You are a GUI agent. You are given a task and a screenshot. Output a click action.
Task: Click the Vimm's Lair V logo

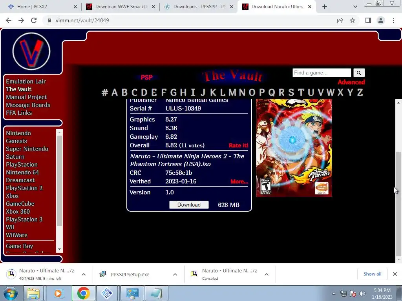tap(31, 51)
